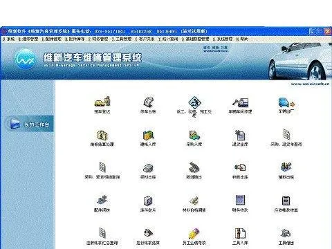Visit the www.weixinsoft.cn link

pyautogui.click(x=310, y=84)
